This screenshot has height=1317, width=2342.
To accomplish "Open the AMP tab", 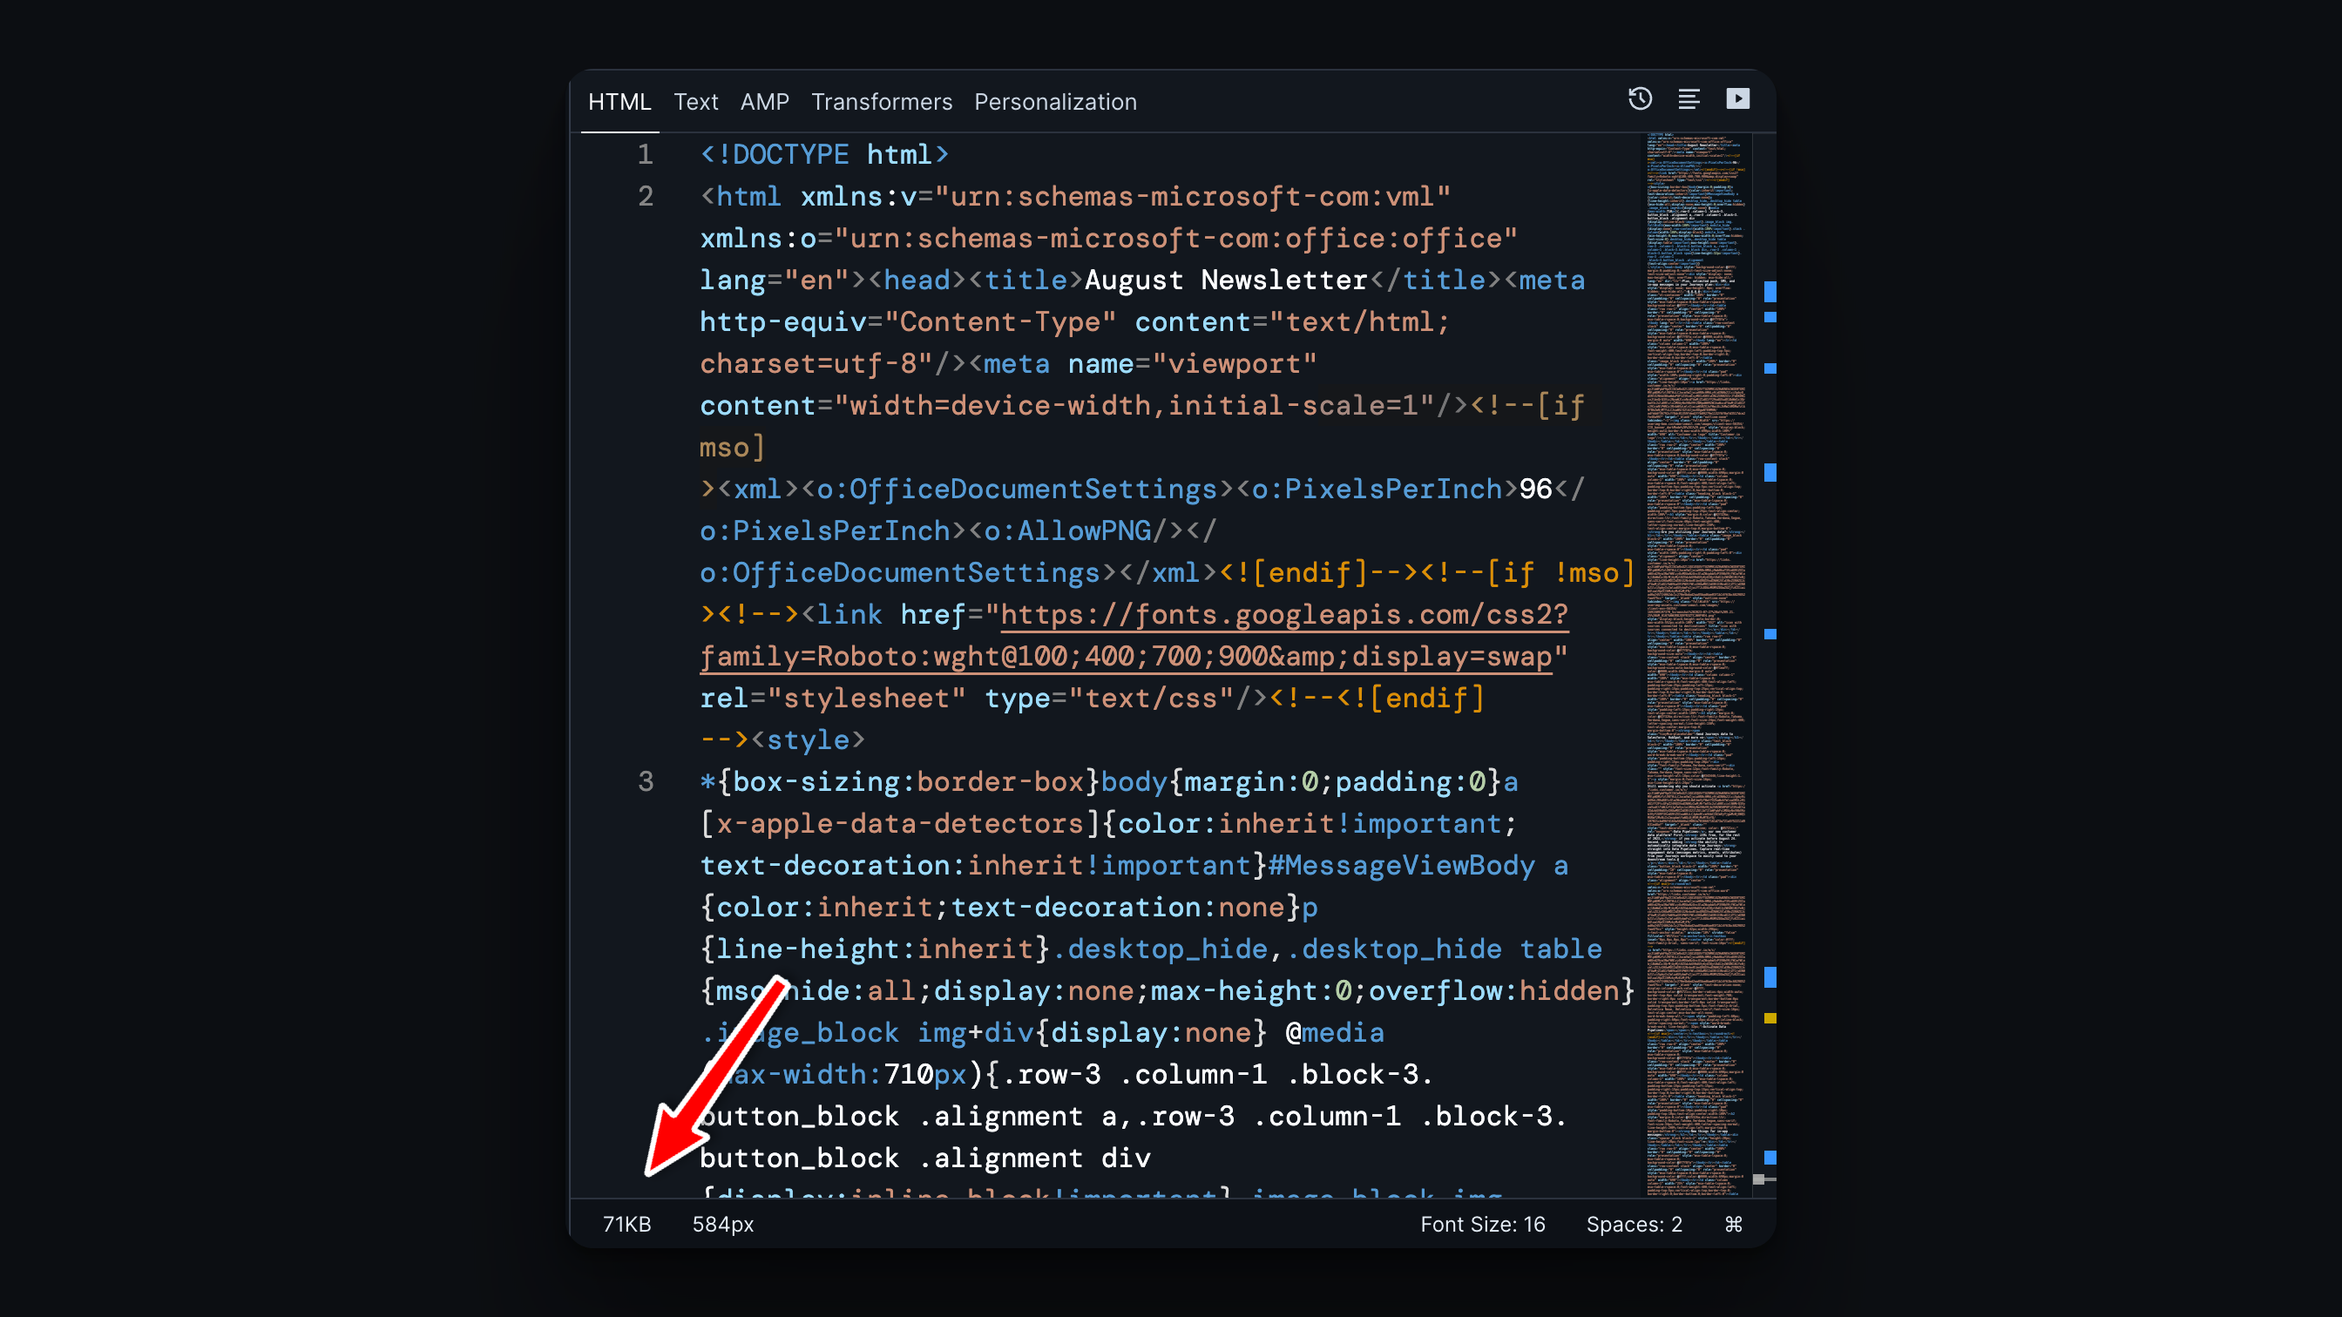I will coord(764,102).
